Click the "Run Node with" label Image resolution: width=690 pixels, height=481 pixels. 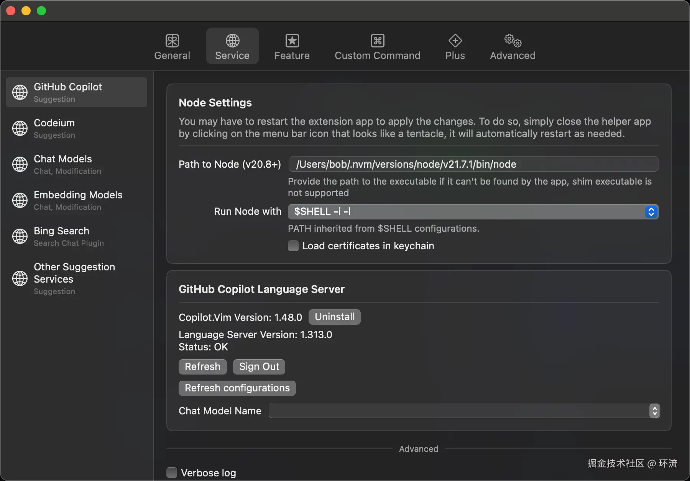(x=247, y=211)
